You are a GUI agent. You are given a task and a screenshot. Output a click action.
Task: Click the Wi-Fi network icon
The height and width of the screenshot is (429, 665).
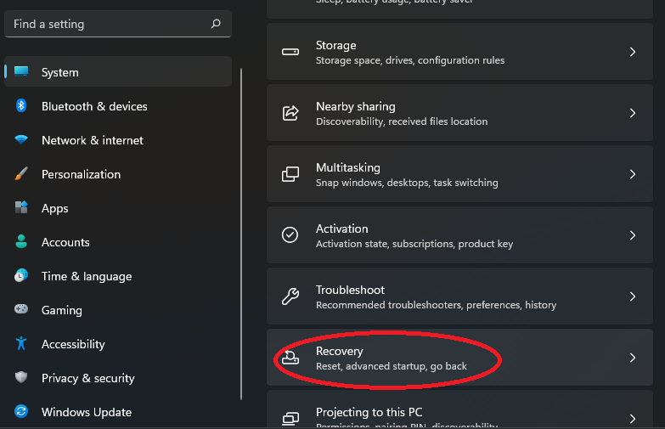click(x=21, y=139)
